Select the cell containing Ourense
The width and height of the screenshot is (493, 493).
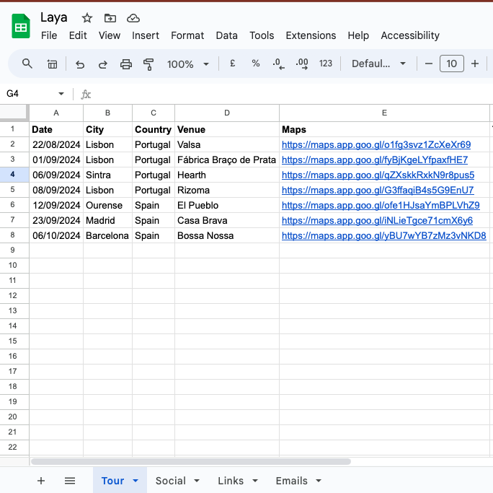click(107, 205)
